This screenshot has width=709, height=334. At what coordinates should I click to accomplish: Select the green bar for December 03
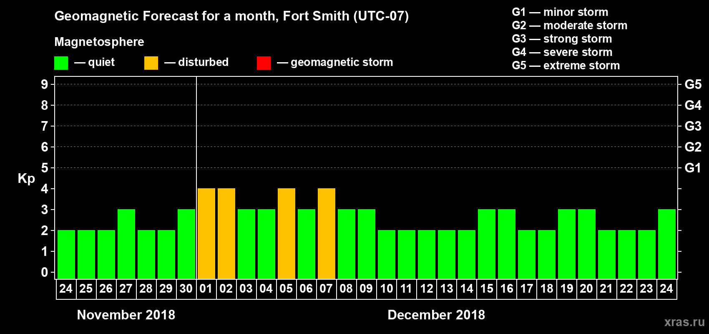click(246, 244)
